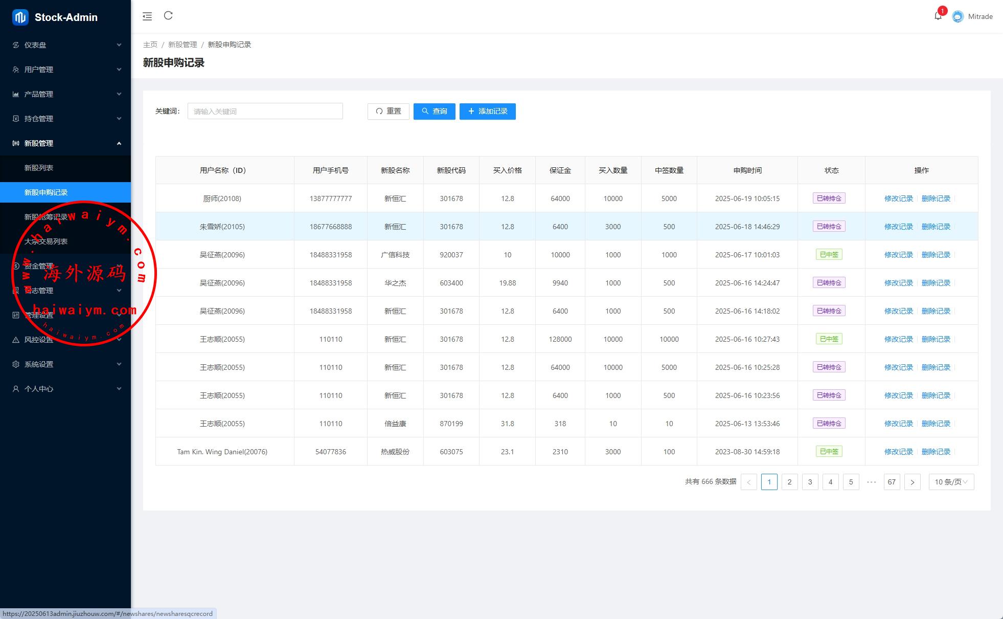Click the 关键词 keyword input field
The image size is (1003, 619).
[x=265, y=111]
